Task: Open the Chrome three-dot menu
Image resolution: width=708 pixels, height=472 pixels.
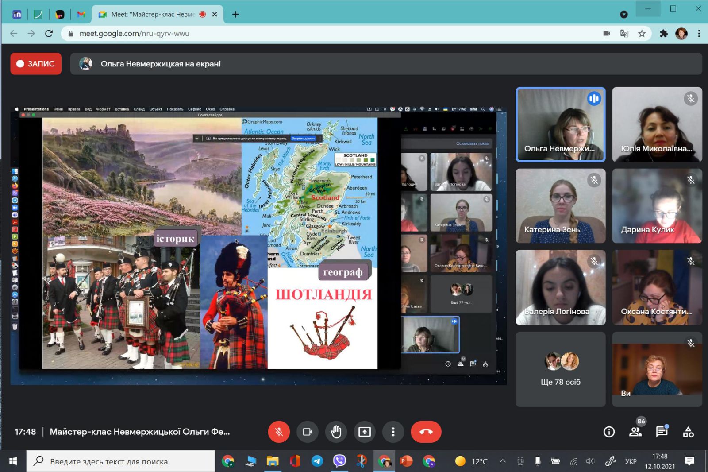Action: pyautogui.click(x=699, y=34)
